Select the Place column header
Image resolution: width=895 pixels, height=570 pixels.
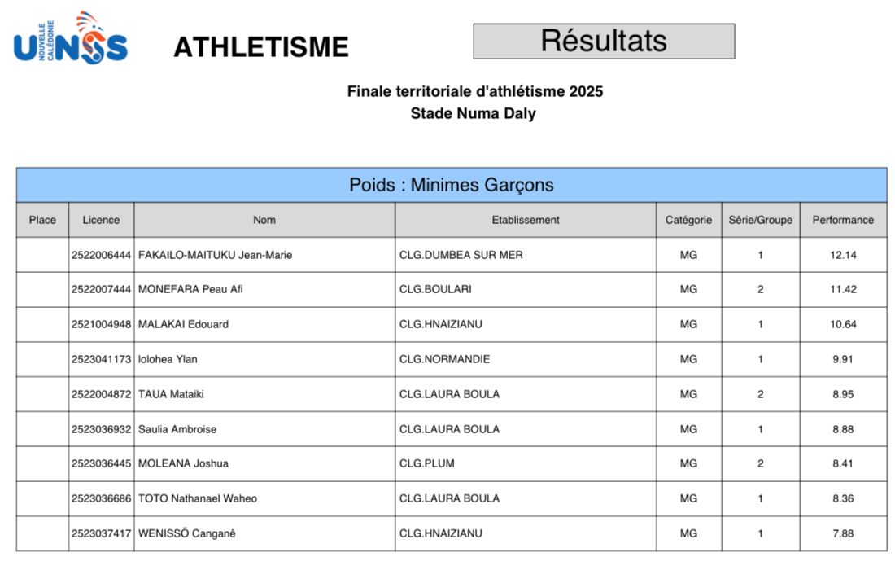point(42,220)
